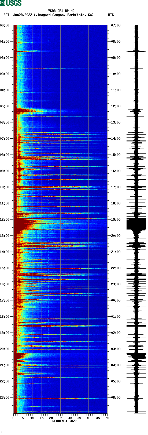Image resolution: width=148 pixels, height=435 pixels.
Task: Click the 06:00 UTC time label
Action: click(116, 398)
